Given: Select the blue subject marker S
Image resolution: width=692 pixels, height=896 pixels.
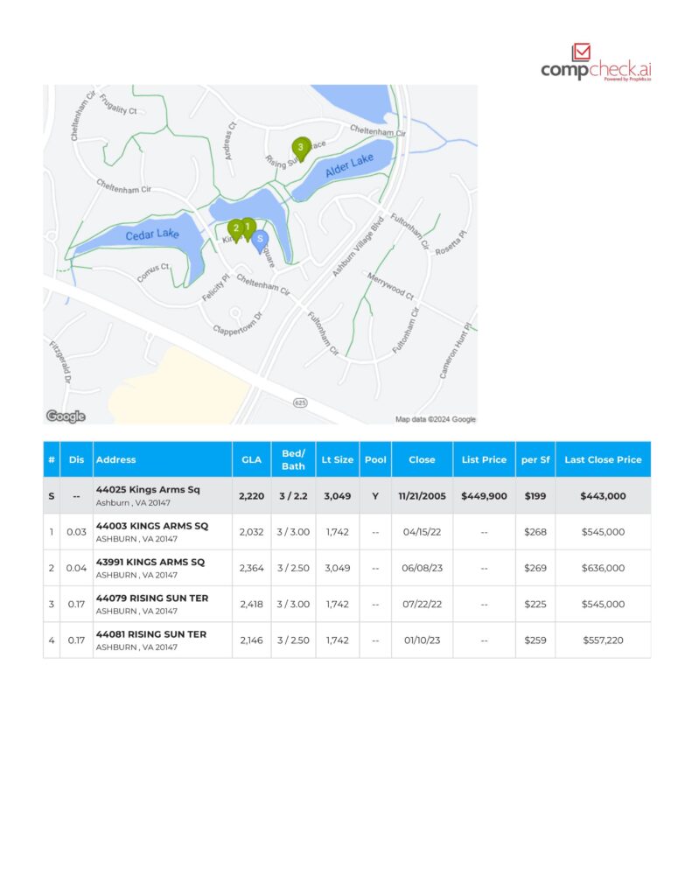Looking at the screenshot, I should tap(260, 239).
